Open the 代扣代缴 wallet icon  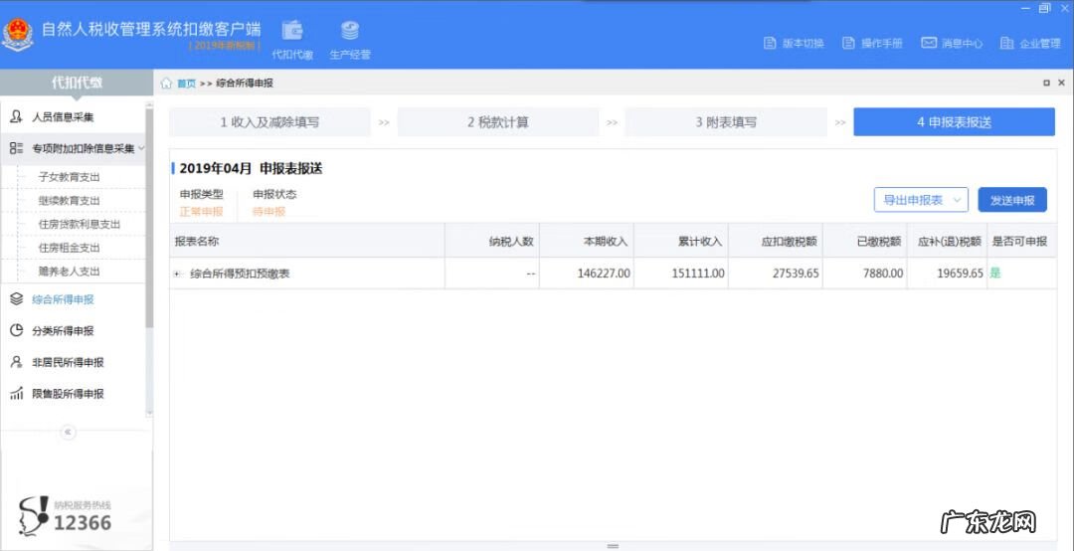(x=292, y=31)
